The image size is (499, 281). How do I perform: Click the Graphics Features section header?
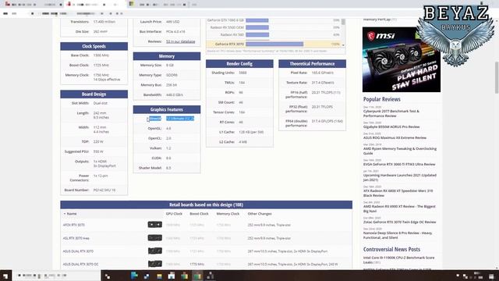(167, 109)
